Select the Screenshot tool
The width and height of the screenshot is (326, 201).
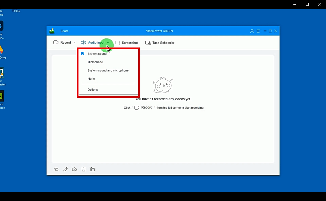point(126,43)
